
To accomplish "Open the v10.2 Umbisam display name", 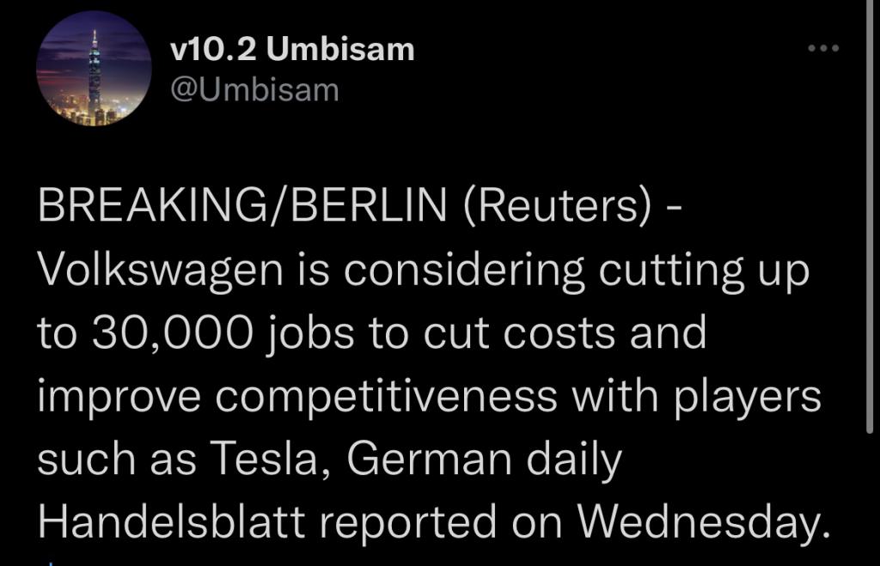I will click(292, 49).
